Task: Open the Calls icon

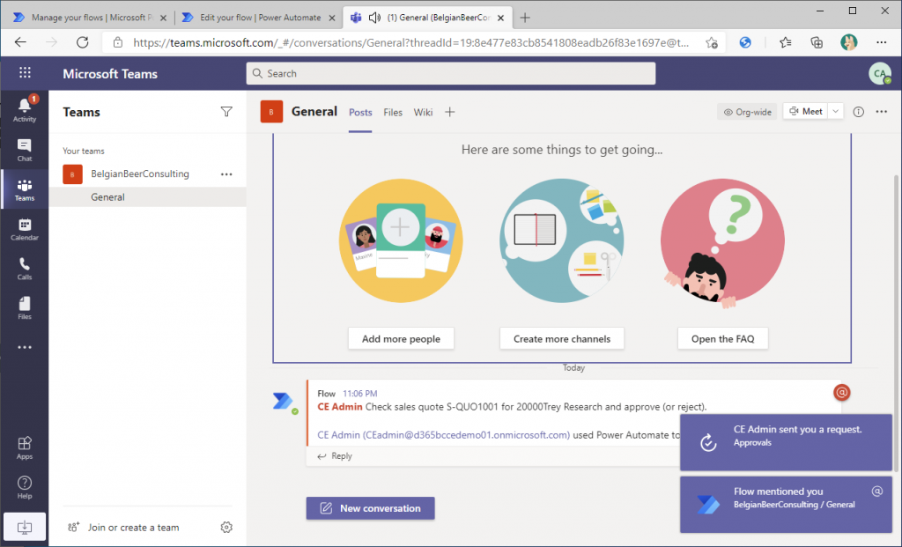Action: point(24,269)
